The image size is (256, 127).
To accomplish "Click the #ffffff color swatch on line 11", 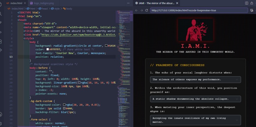I will click(48, 49).
